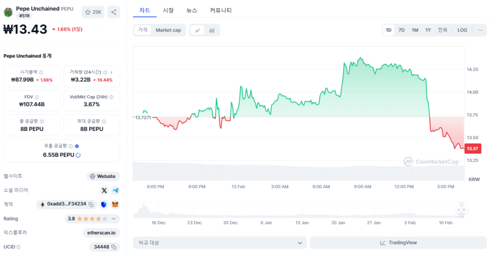Click the 3.67% Vol/Mkt Cap value
This screenshot has height=254, width=490.
(91, 104)
